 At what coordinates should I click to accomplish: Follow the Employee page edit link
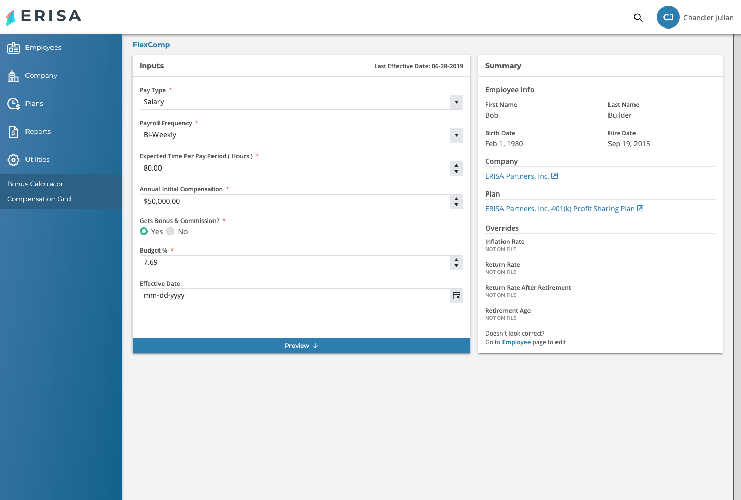click(516, 342)
